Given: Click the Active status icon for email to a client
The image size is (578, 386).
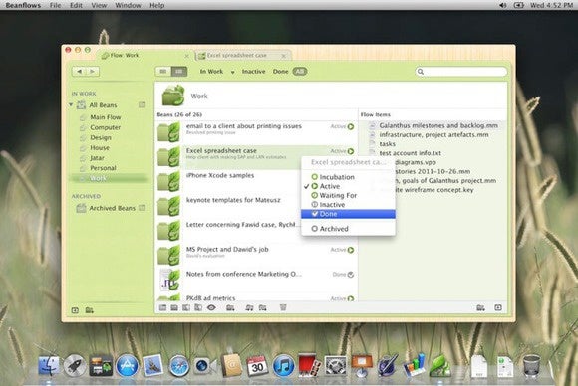Looking at the screenshot, I should click(x=351, y=126).
